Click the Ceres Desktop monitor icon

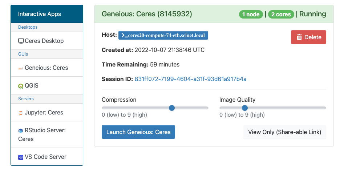click(x=21, y=41)
